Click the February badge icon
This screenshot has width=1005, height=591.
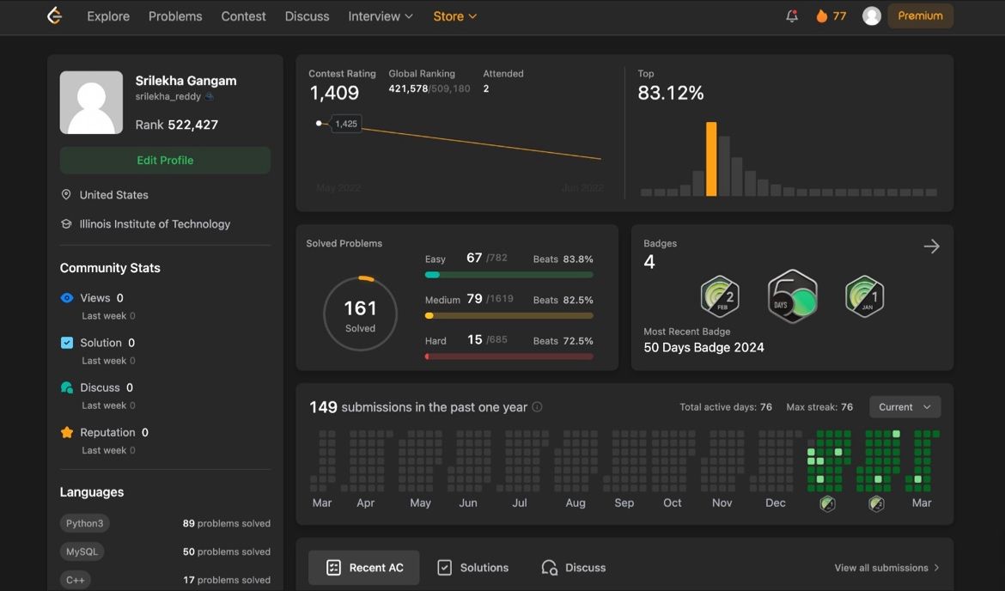point(720,297)
